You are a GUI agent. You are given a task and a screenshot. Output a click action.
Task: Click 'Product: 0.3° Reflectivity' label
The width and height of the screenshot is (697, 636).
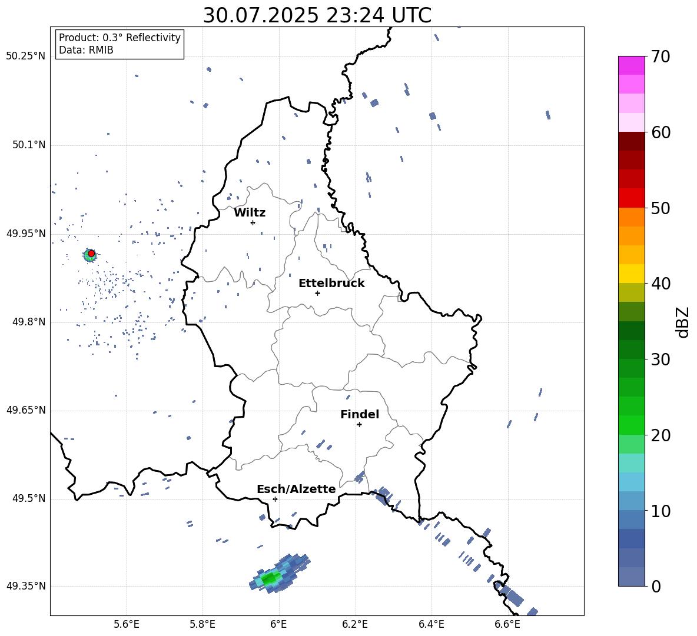(120, 38)
